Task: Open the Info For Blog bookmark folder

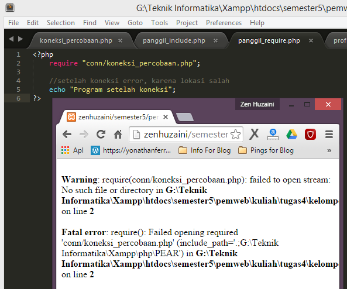Action: pyautogui.click(x=205, y=150)
